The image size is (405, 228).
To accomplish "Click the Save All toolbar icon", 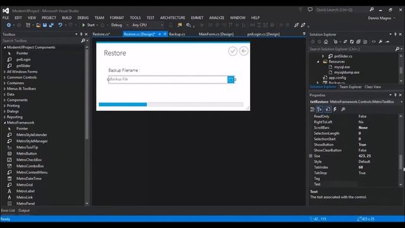I will coord(51,25).
